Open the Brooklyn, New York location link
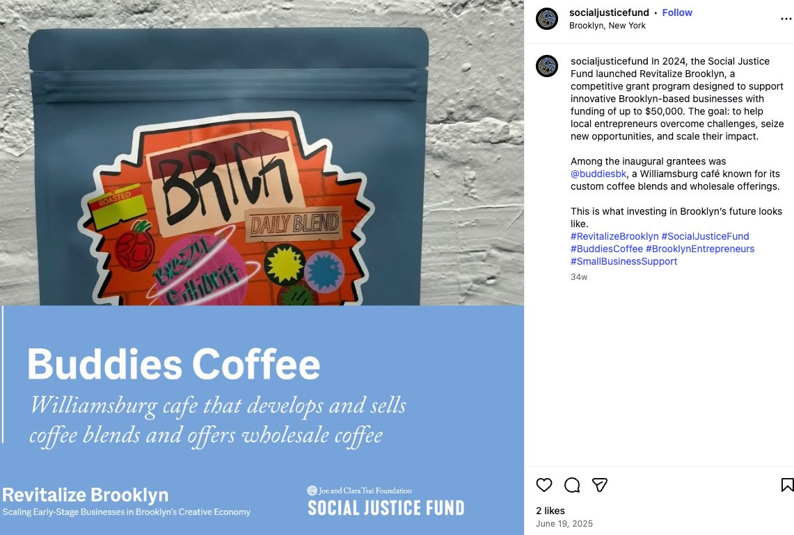 click(607, 25)
